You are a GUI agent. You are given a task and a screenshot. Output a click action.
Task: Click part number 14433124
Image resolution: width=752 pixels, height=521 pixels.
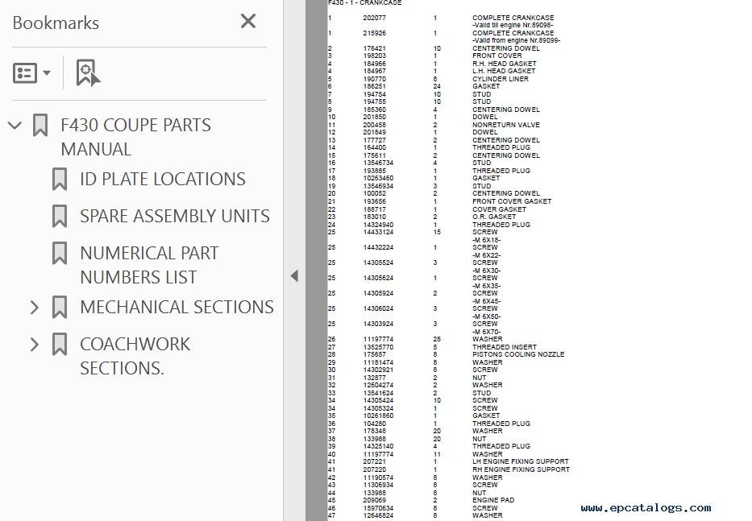coord(378,232)
